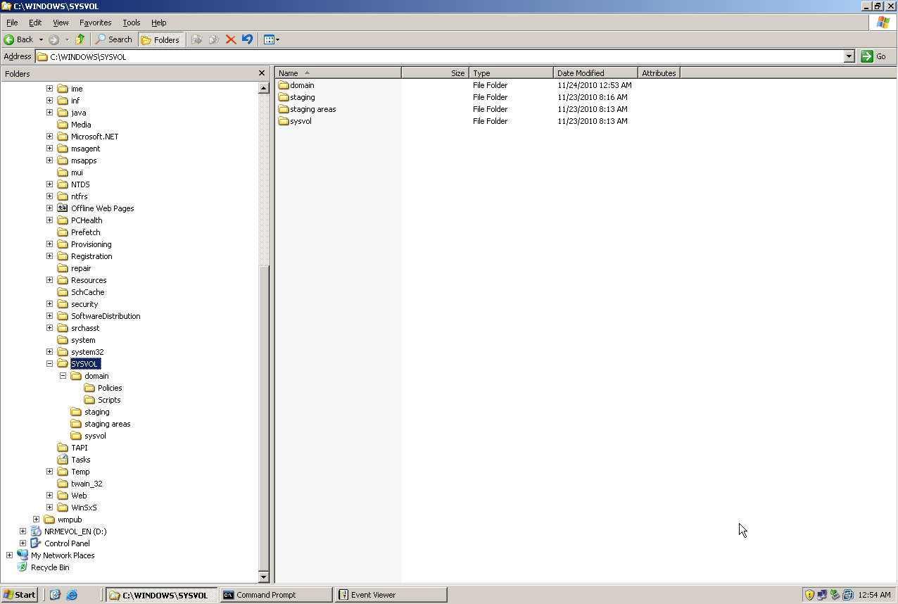Click the Recycle Bin icon in tree

(22, 567)
